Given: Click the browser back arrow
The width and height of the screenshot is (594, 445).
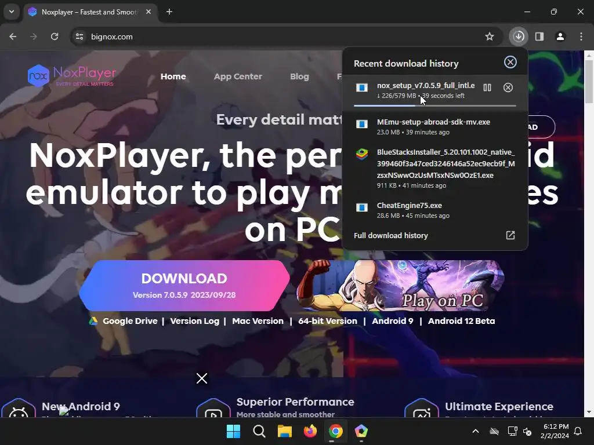Looking at the screenshot, I should [13, 37].
